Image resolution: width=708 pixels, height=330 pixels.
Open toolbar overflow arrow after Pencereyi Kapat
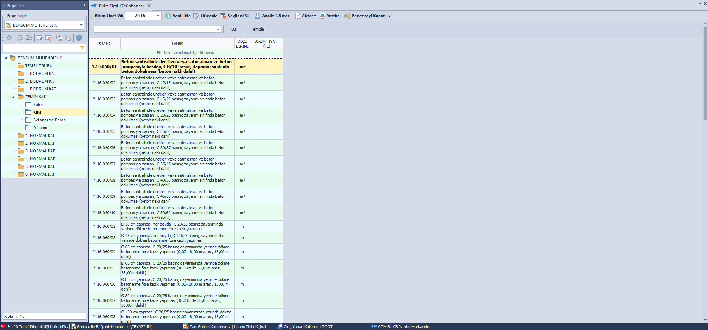[x=389, y=16]
